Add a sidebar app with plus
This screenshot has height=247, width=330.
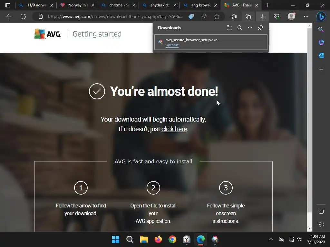coord(321,69)
